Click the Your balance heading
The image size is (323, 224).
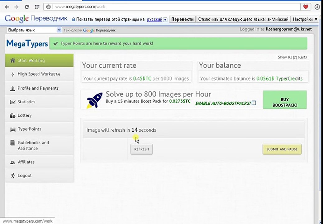pyautogui.click(x=220, y=65)
